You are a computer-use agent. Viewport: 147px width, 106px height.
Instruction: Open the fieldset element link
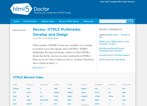[x=70, y=92]
